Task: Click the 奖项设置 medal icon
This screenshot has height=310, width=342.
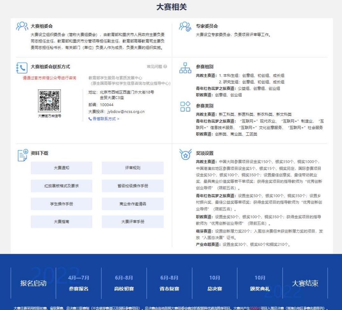Action: pyautogui.click(x=186, y=155)
